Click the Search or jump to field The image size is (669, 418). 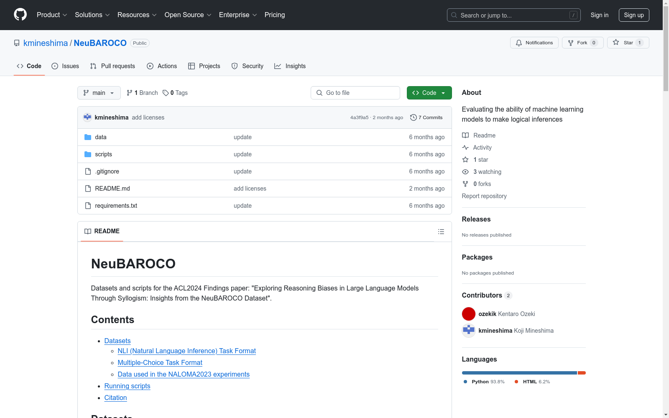pos(514,15)
